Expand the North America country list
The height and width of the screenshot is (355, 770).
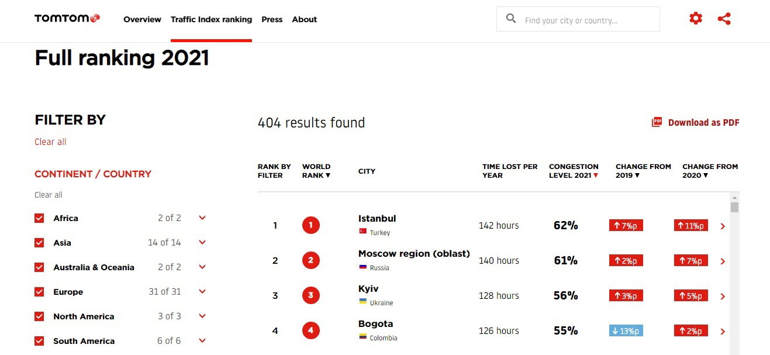coord(202,316)
